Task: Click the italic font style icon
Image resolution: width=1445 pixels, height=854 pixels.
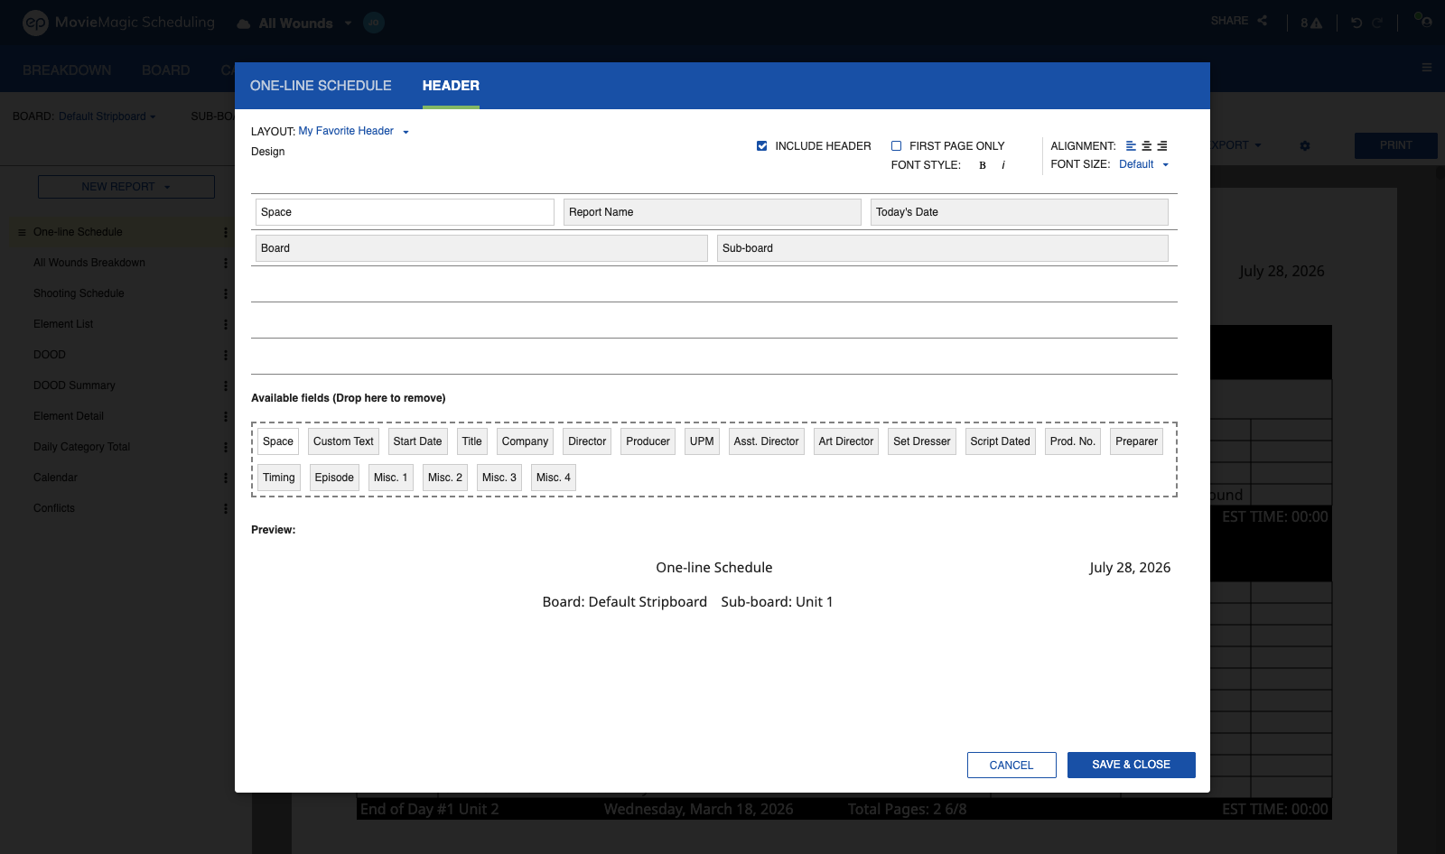Action: point(1003,165)
